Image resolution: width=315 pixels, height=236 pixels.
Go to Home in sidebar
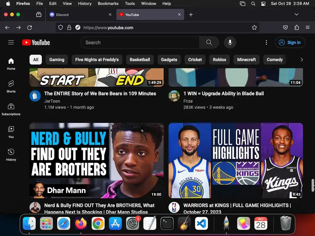[11, 64]
